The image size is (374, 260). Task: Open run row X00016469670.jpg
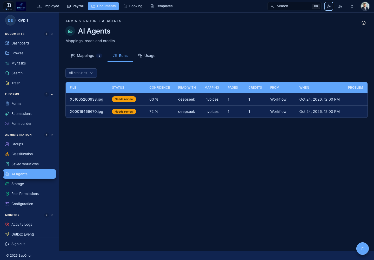(217, 112)
